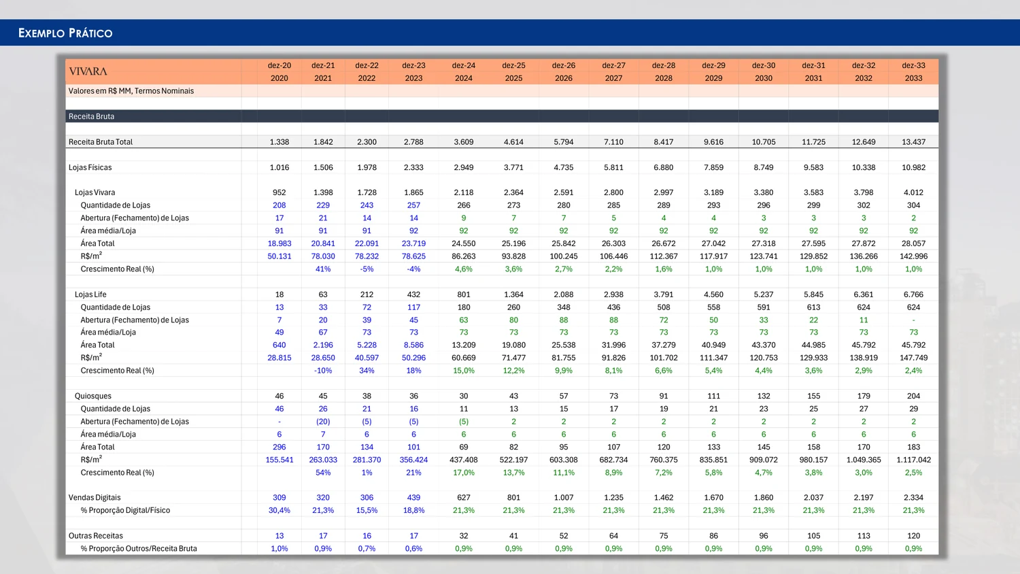This screenshot has width=1020, height=574.
Task: Click the 'dez-24' column header
Action: coord(464,66)
